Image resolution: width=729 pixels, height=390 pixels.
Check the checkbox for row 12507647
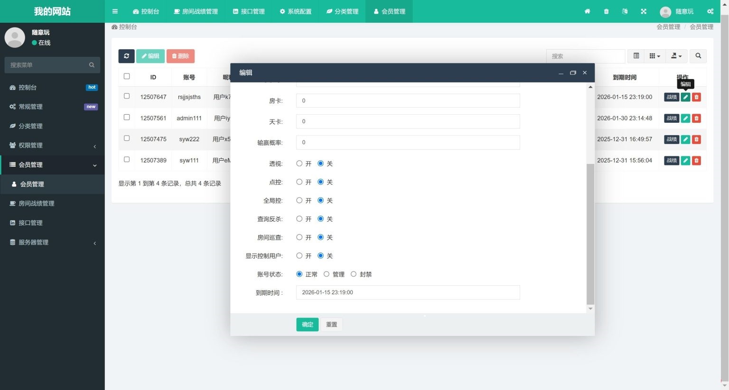click(127, 96)
